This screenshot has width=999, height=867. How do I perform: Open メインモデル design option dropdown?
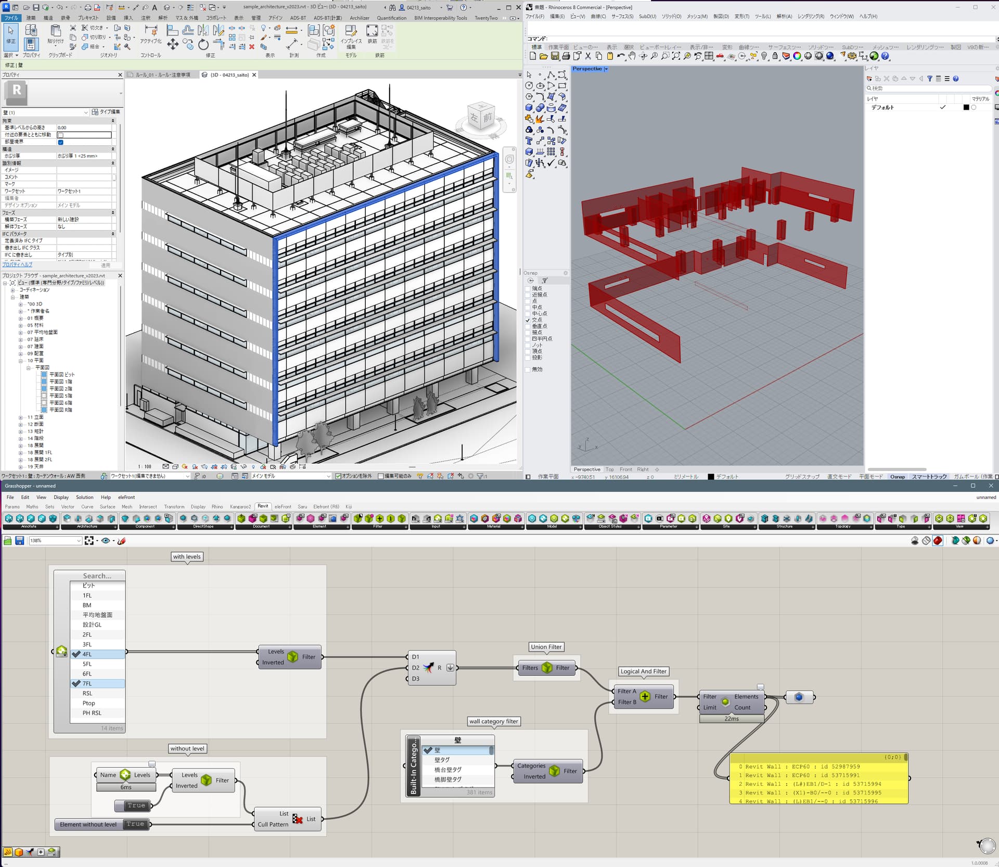[328, 476]
